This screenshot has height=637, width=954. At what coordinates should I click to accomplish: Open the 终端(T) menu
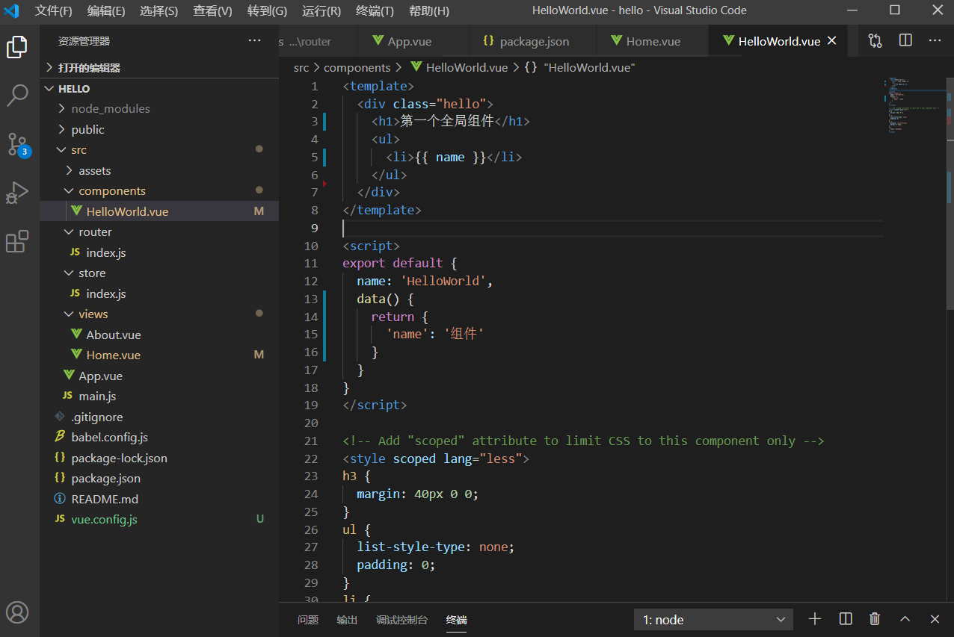[x=375, y=11]
